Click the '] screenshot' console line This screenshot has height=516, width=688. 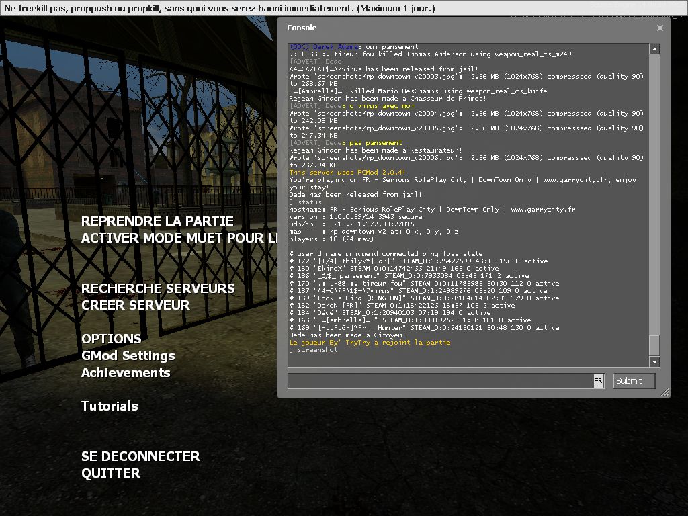click(313, 349)
